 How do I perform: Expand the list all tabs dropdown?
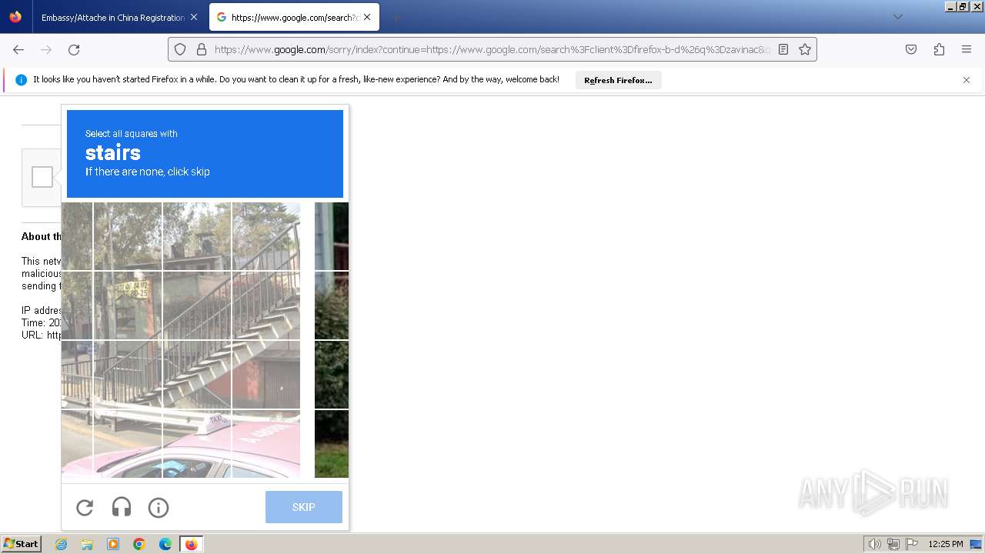pos(897,17)
